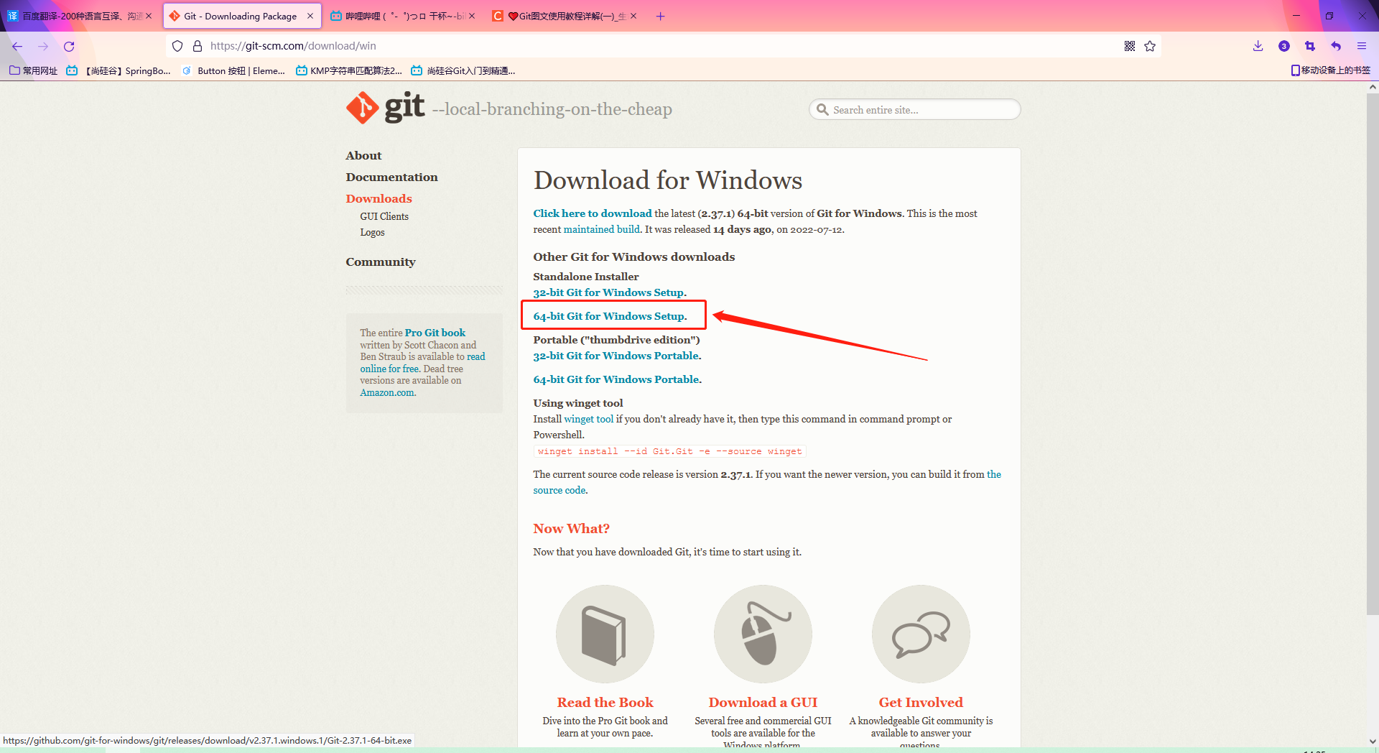Select the Git - Downloading Package tab
The height and width of the screenshot is (753, 1379).
(241, 16)
